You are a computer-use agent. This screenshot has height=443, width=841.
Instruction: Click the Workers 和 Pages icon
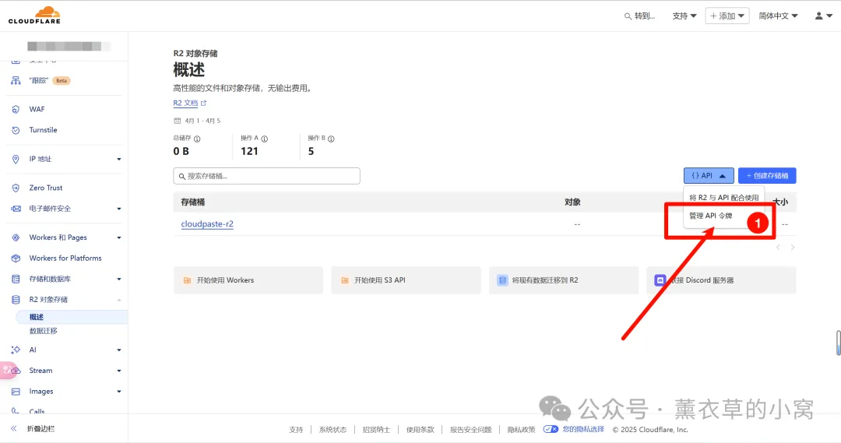16,237
